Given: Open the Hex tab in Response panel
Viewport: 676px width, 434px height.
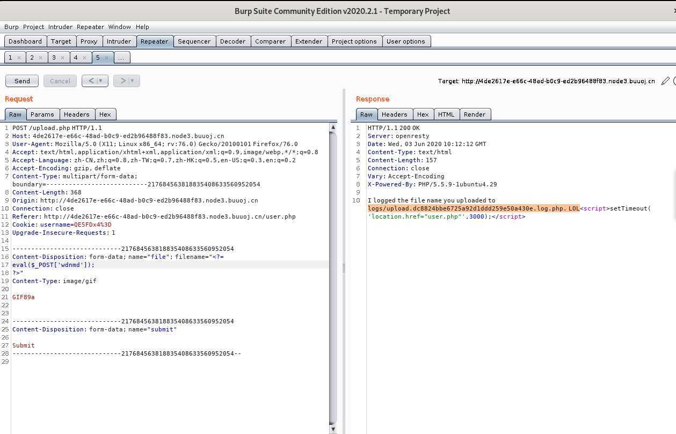Looking at the screenshot, I should 423,114.
